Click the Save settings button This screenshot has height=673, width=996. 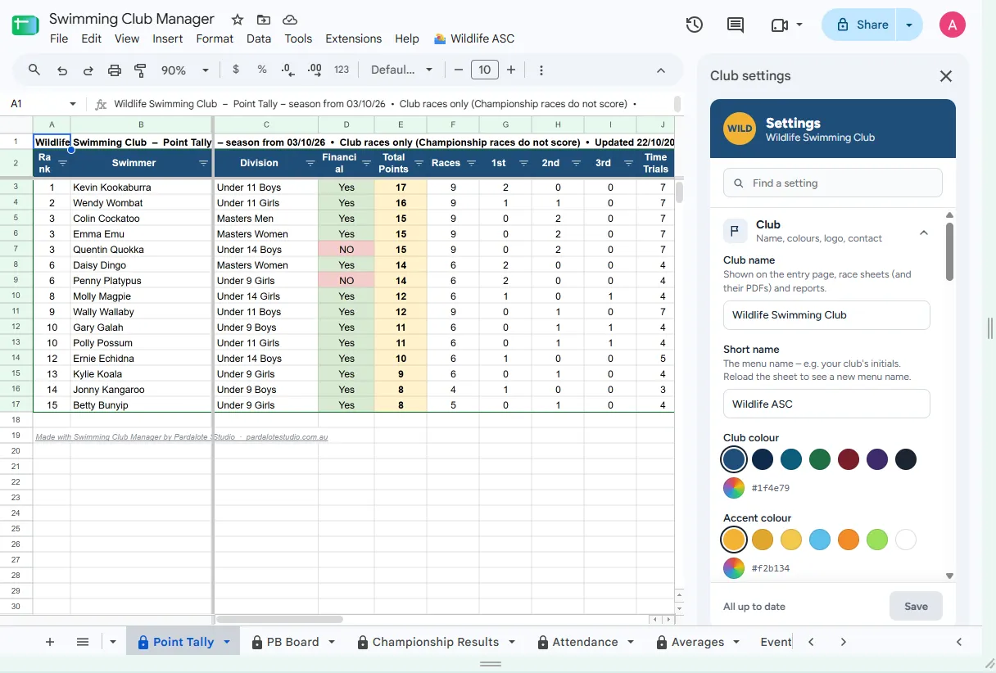click(916, 607)
